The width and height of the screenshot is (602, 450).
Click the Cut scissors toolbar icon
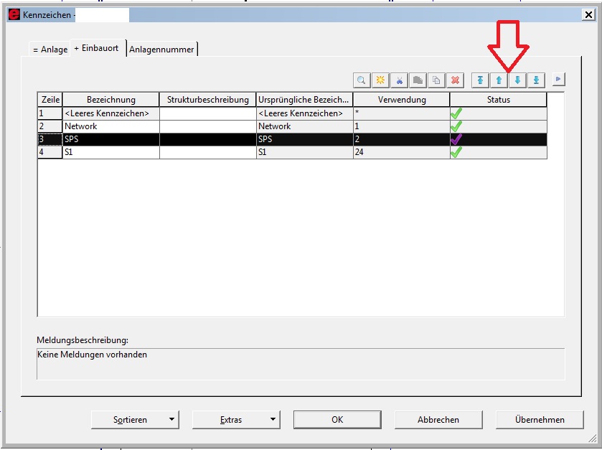pyautogui.click(x=399, y=80)
